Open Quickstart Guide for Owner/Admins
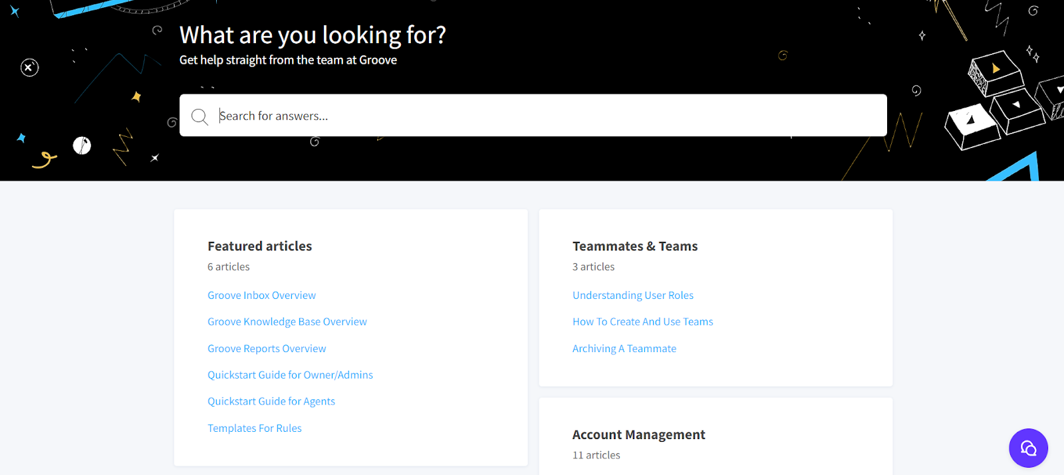 [x=290, y=375]
